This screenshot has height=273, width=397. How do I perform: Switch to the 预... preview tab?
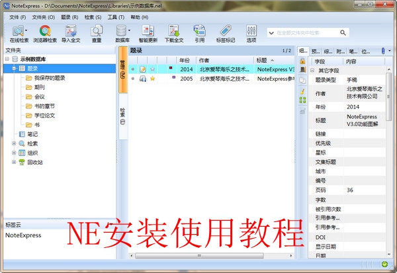pos(316,51)
